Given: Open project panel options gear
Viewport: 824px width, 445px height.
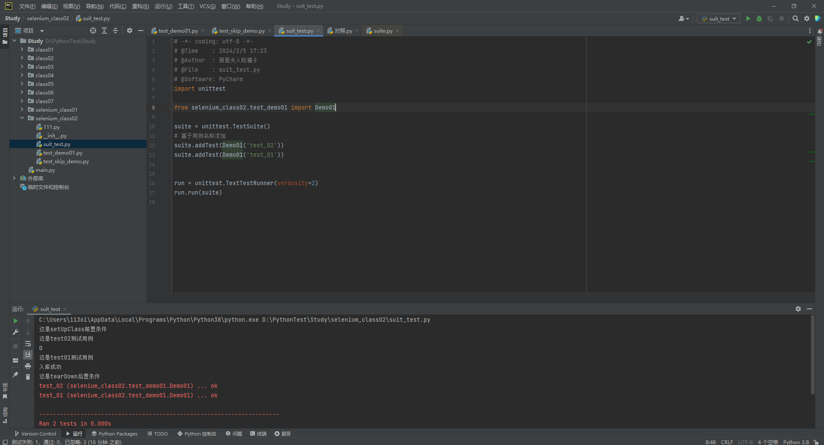Looking at the screenshot, I should pyautogui.click(x=130, y=30).
